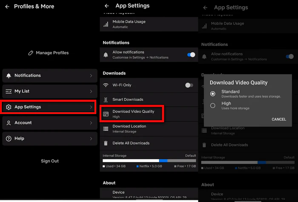Click the trash icon for Delete All Downloads

106,143
